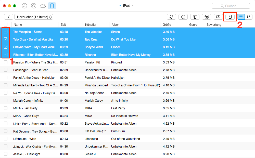Click the add content plus button
Screen dimensions: 255x158
(183, 17)
